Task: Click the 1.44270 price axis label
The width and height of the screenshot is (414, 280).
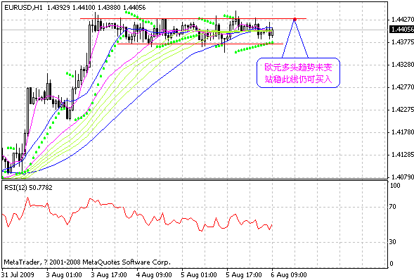Action: [402, 20]
